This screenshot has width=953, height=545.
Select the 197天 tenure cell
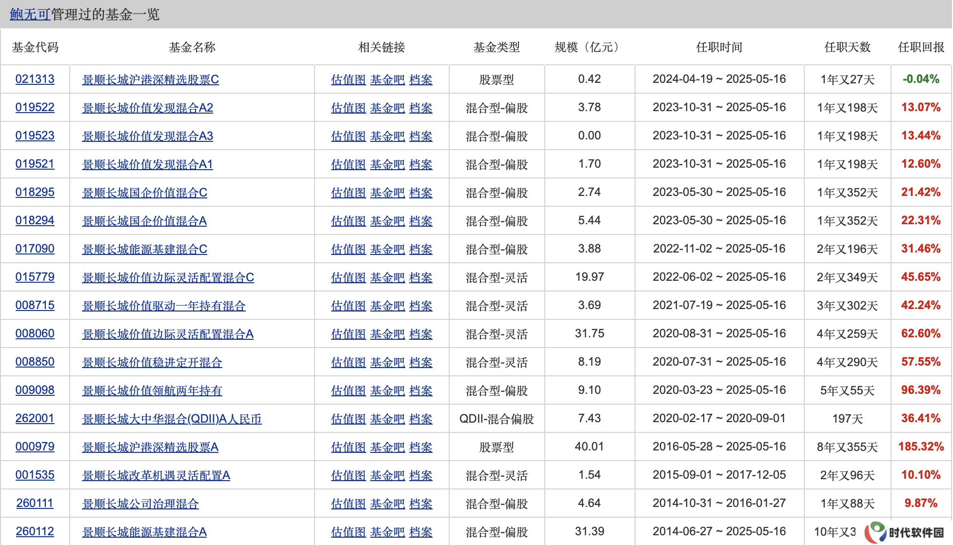(848, 419)
